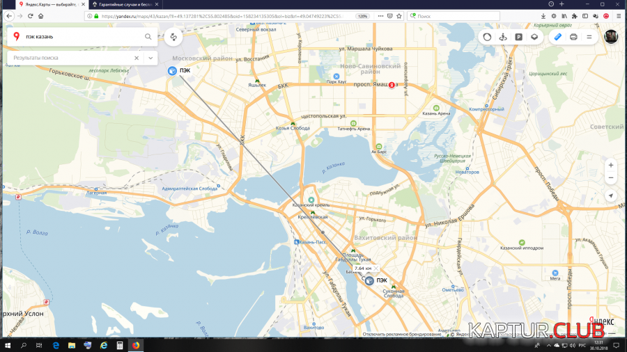The width and height of the screenshot is (627, 352).
Task: Click the Мега shopping center icon
Action: click(x=555, y=273)
